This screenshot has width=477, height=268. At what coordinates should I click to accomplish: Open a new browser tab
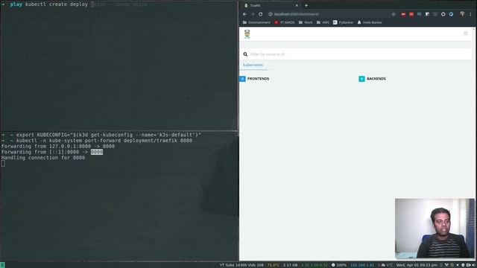pos(306,5)
